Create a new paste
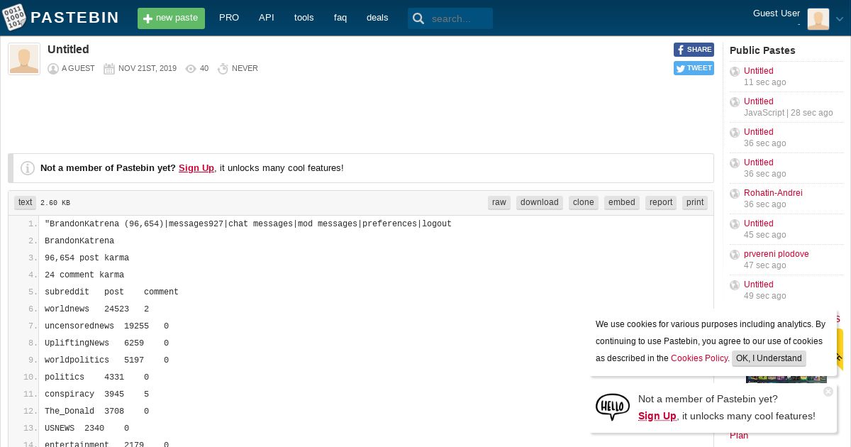 click(171, 18)
